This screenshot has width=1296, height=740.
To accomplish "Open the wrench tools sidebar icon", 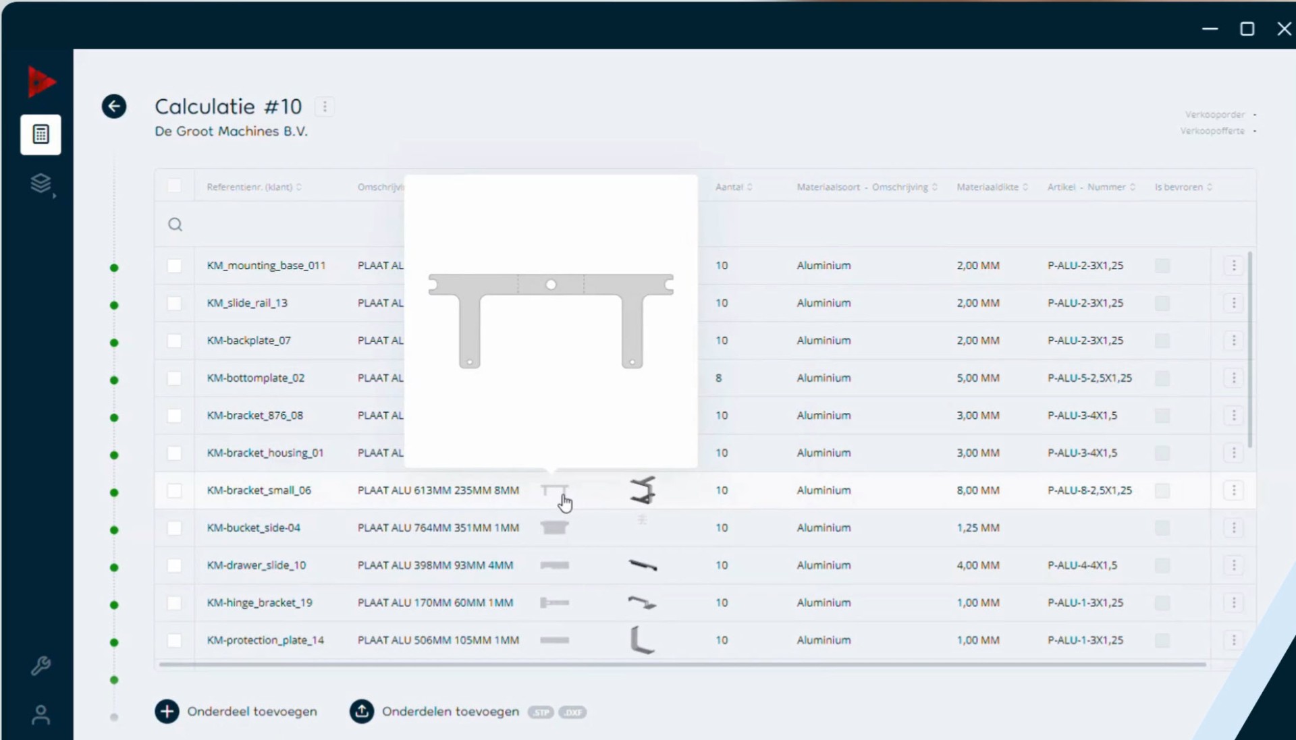I will click(40, 666).
